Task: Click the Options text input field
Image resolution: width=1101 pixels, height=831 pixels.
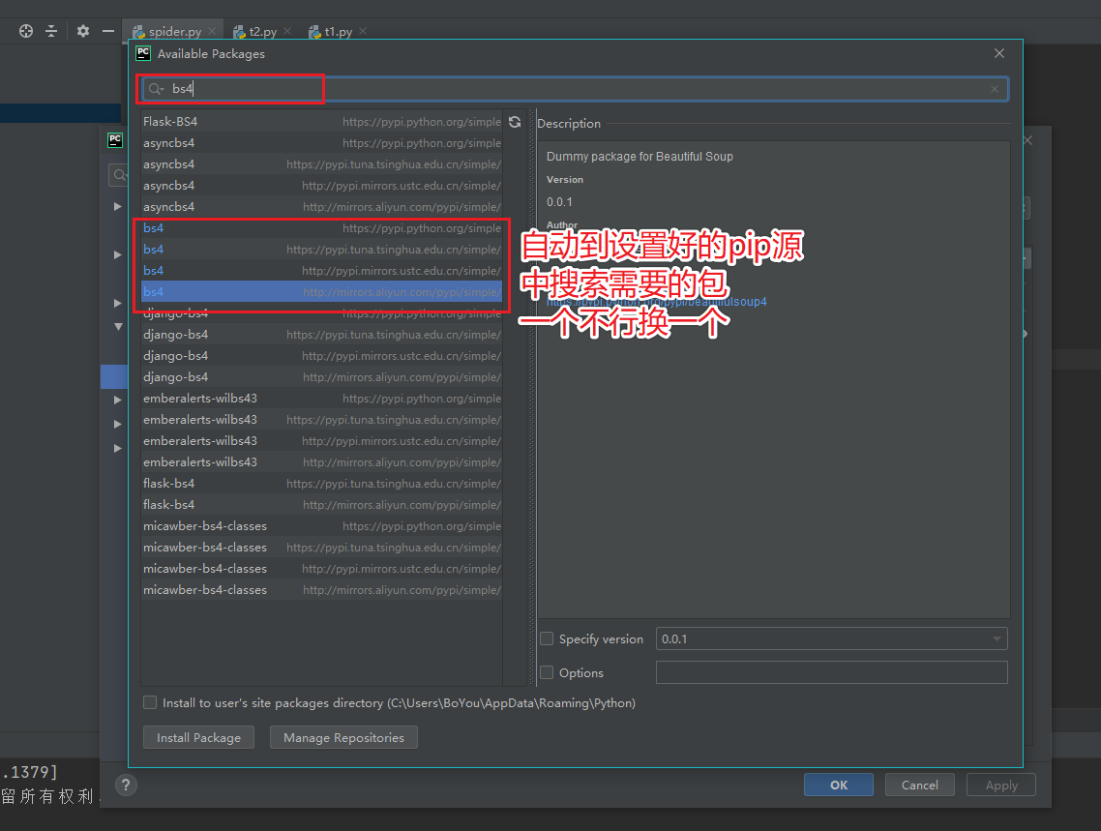Action: coord(831,672)
